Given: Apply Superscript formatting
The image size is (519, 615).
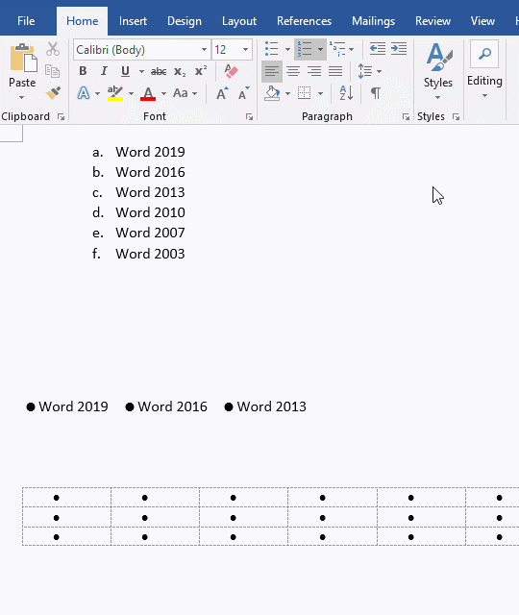Looking at the screenshot, I should point(201,70).
